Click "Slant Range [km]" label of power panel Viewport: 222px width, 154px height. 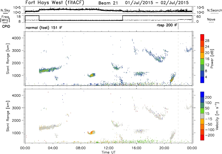click(8, 59)
